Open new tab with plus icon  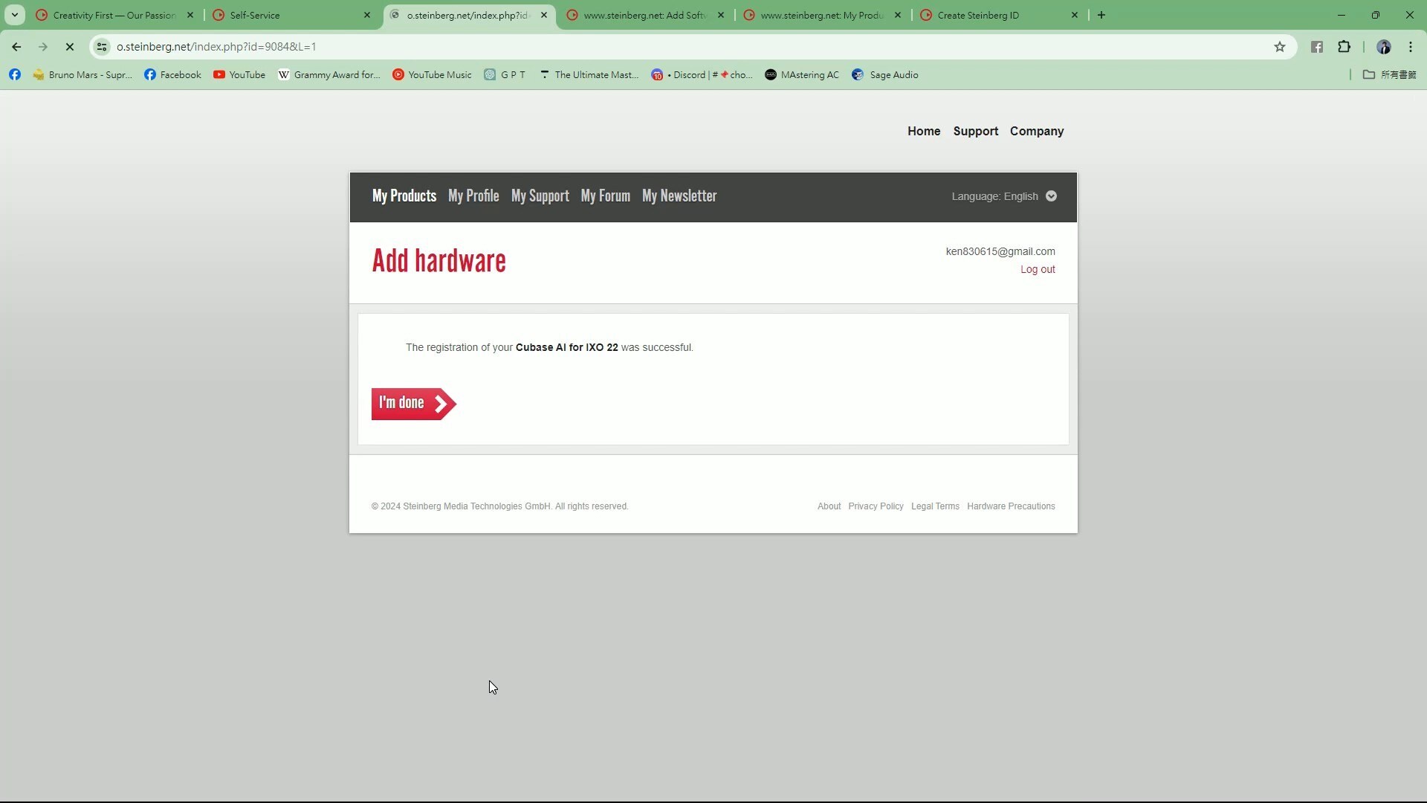click(x=1101, y=15)
